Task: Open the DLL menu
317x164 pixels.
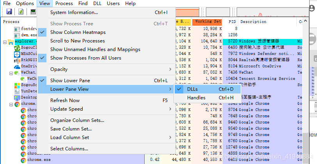Action: click(x=97, y=4)
